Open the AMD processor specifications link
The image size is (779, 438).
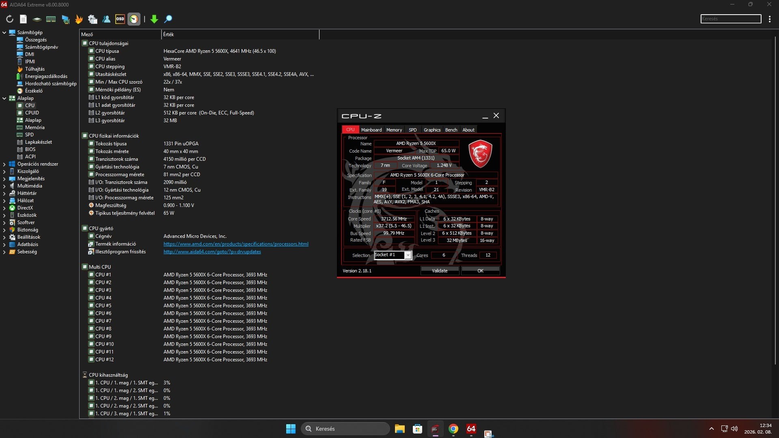click(x=235, y=244)
